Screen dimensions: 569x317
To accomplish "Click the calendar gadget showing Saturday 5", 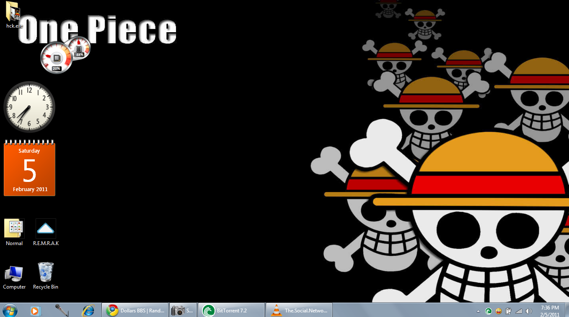I will pyautogui.click(x=29, y=168).
